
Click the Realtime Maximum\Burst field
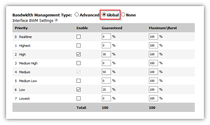click(153, 36)
